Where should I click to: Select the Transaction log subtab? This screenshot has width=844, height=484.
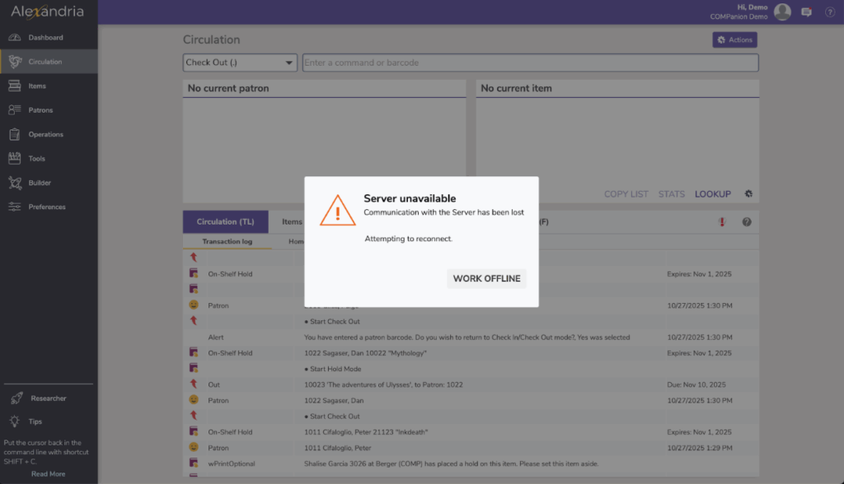227,242
